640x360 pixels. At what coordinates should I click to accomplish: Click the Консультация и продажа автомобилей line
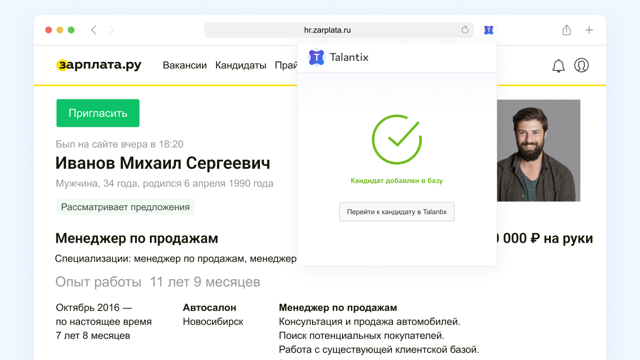pyautogui.click(x=369, y=322)
